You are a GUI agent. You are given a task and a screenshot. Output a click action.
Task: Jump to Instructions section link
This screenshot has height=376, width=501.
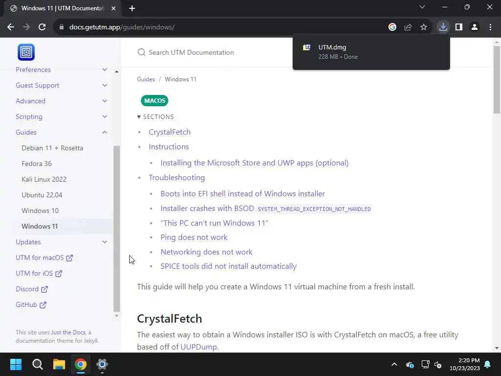pos(169,147)
